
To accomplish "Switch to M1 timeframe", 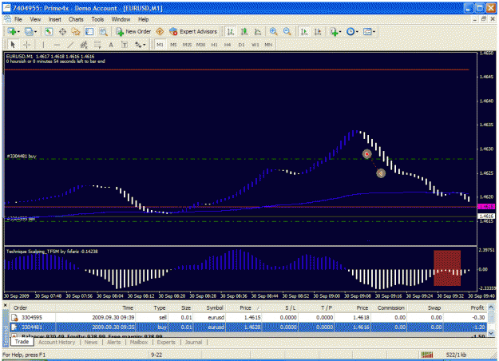I will [x=160, y=45].
